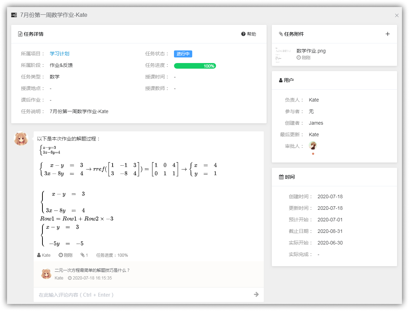Click the 预计开始 date 2020-07-01
Image resolution: width=409 pixels, height=311 pixels.
(x=330, y=220)
